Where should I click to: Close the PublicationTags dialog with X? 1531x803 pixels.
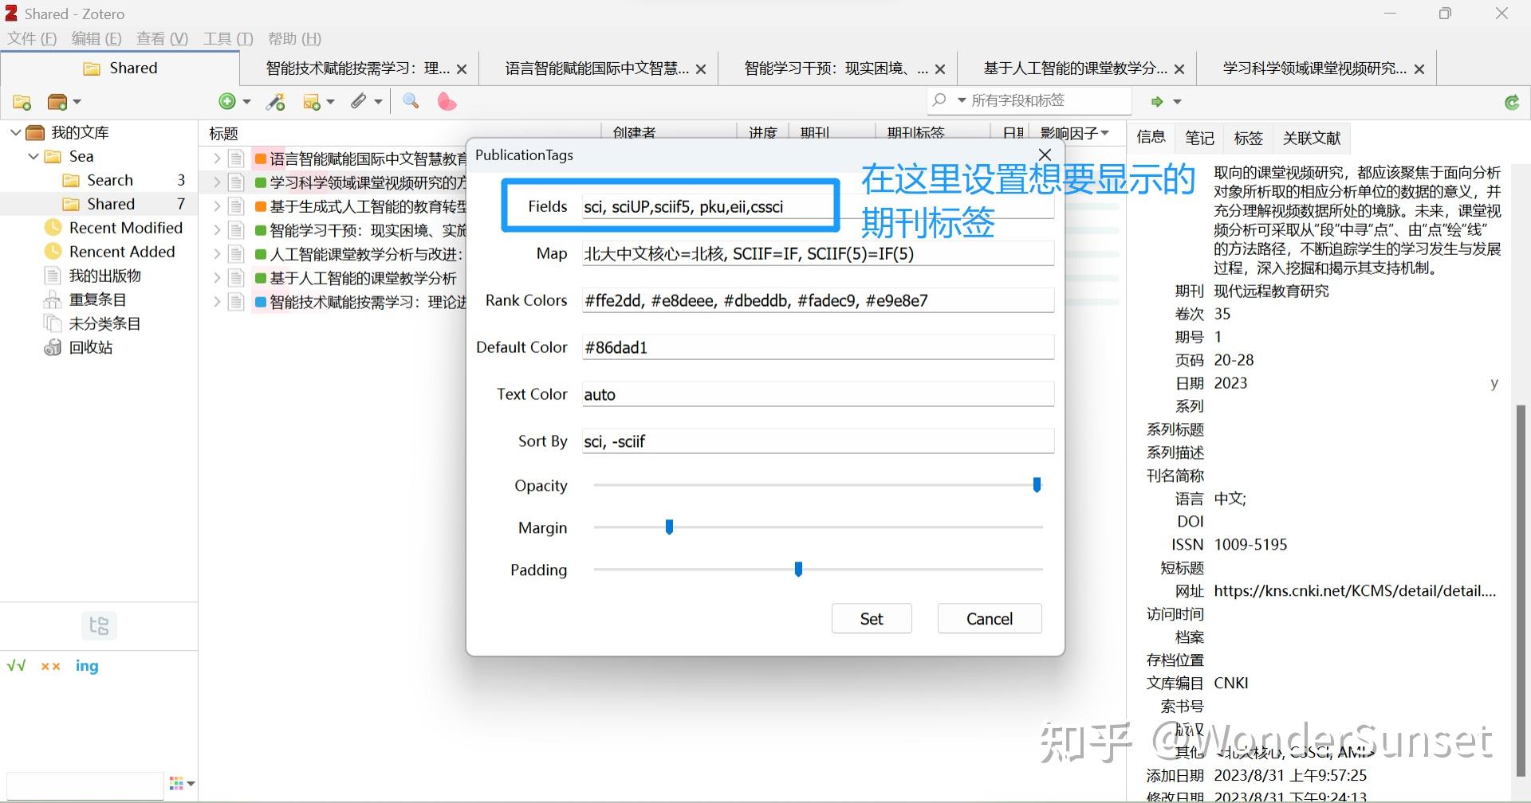1045,155
